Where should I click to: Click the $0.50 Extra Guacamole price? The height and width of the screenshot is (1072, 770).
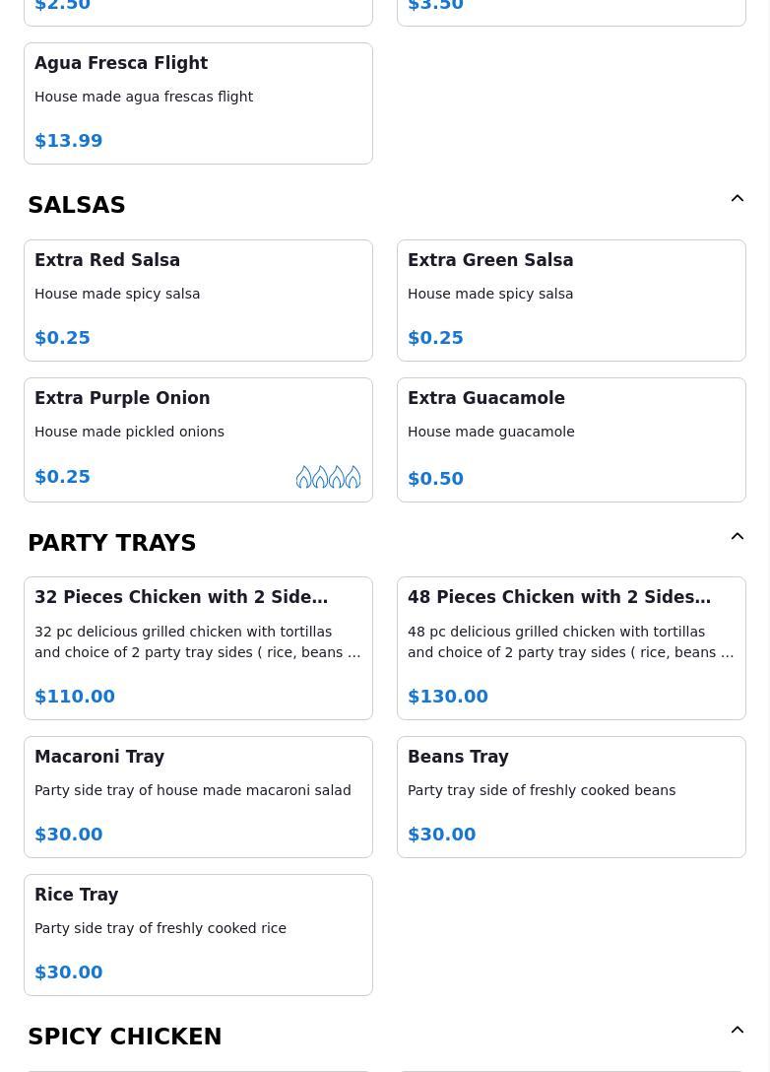point(435,479)
